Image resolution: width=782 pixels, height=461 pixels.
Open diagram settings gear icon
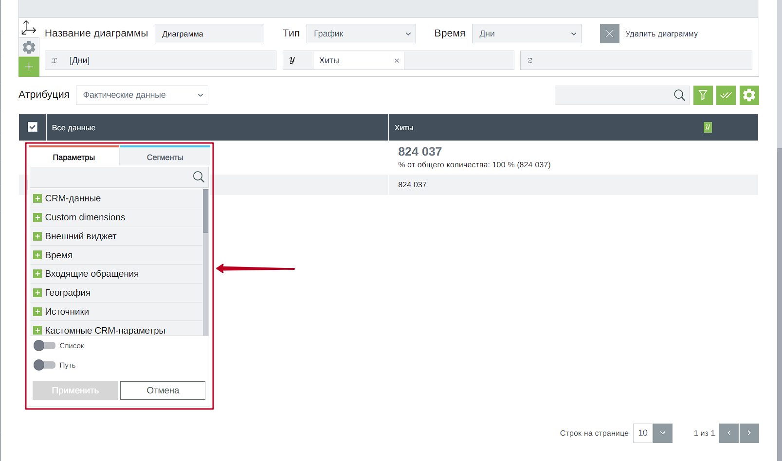tap(29, 47)
